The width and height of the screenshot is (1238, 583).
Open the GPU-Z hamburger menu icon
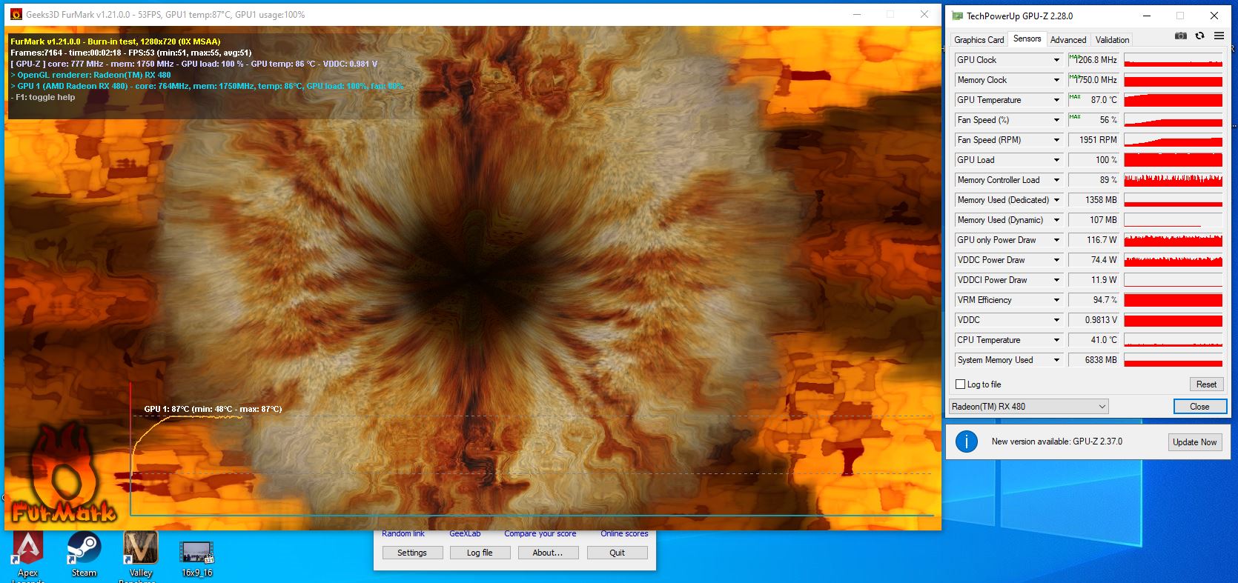tap(1219, 36)
